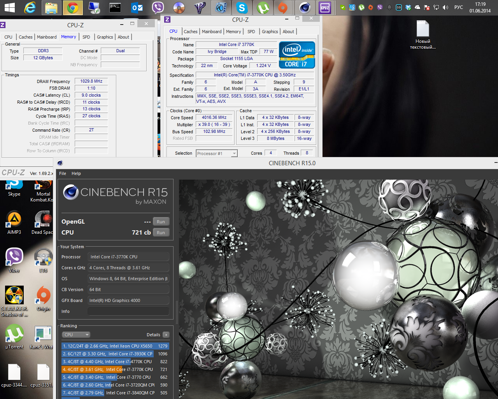
Task: Select the i7-3930K ranking row
Action: [x=115, y=354]
